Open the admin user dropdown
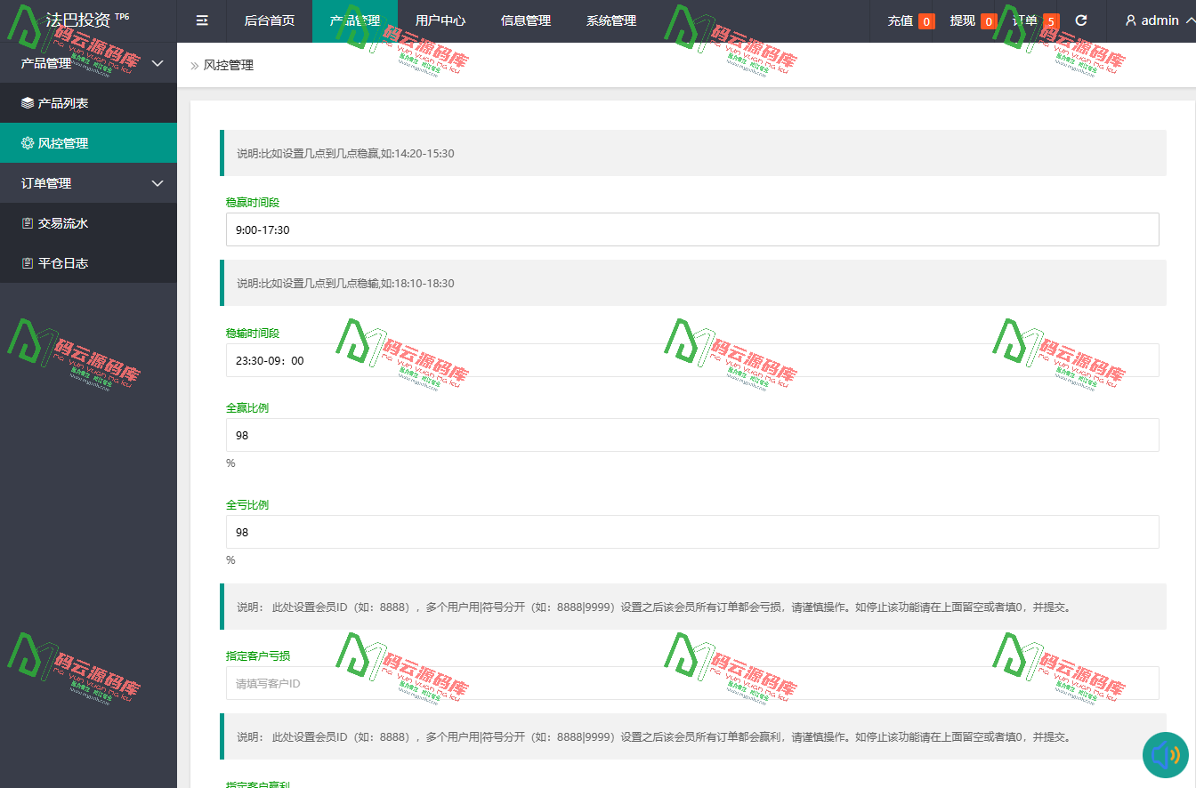This screenshot has height=788, width=1196. point(1159,20)
